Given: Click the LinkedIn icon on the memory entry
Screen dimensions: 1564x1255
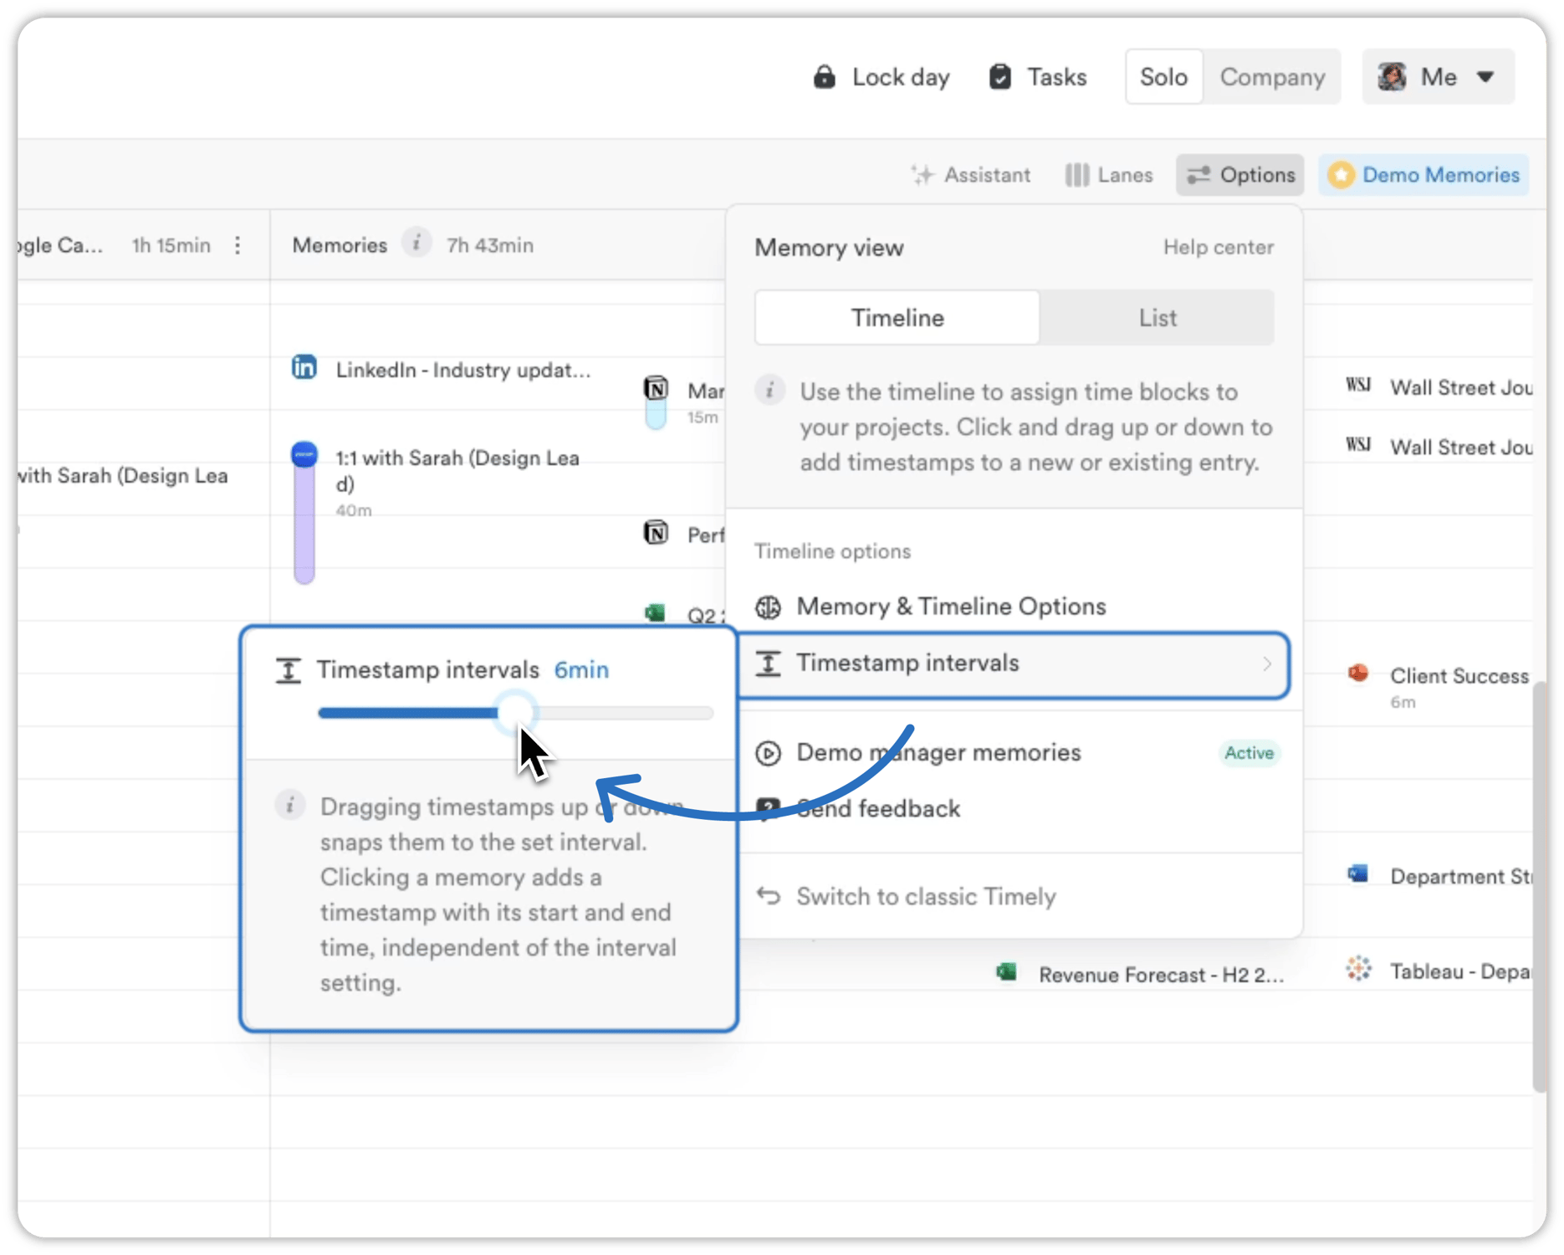Looking at the screenshot, I should (304, 368).
